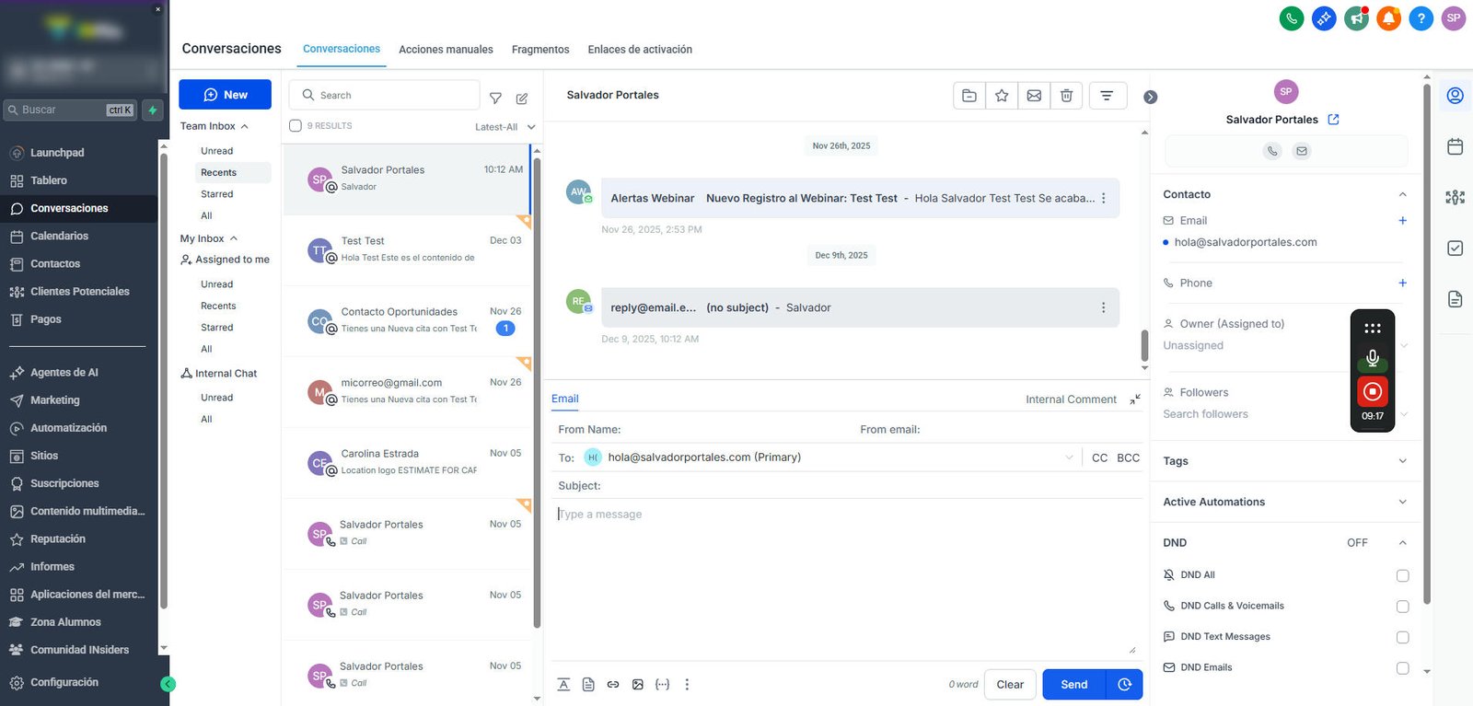Star the Salvador Portales conversation
This screenshot has height=706, width=1473.
[1002, 95]
